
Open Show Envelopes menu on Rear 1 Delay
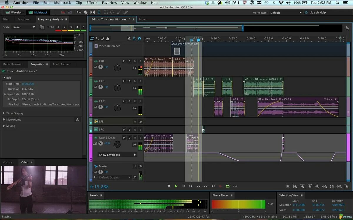point(118,155)
